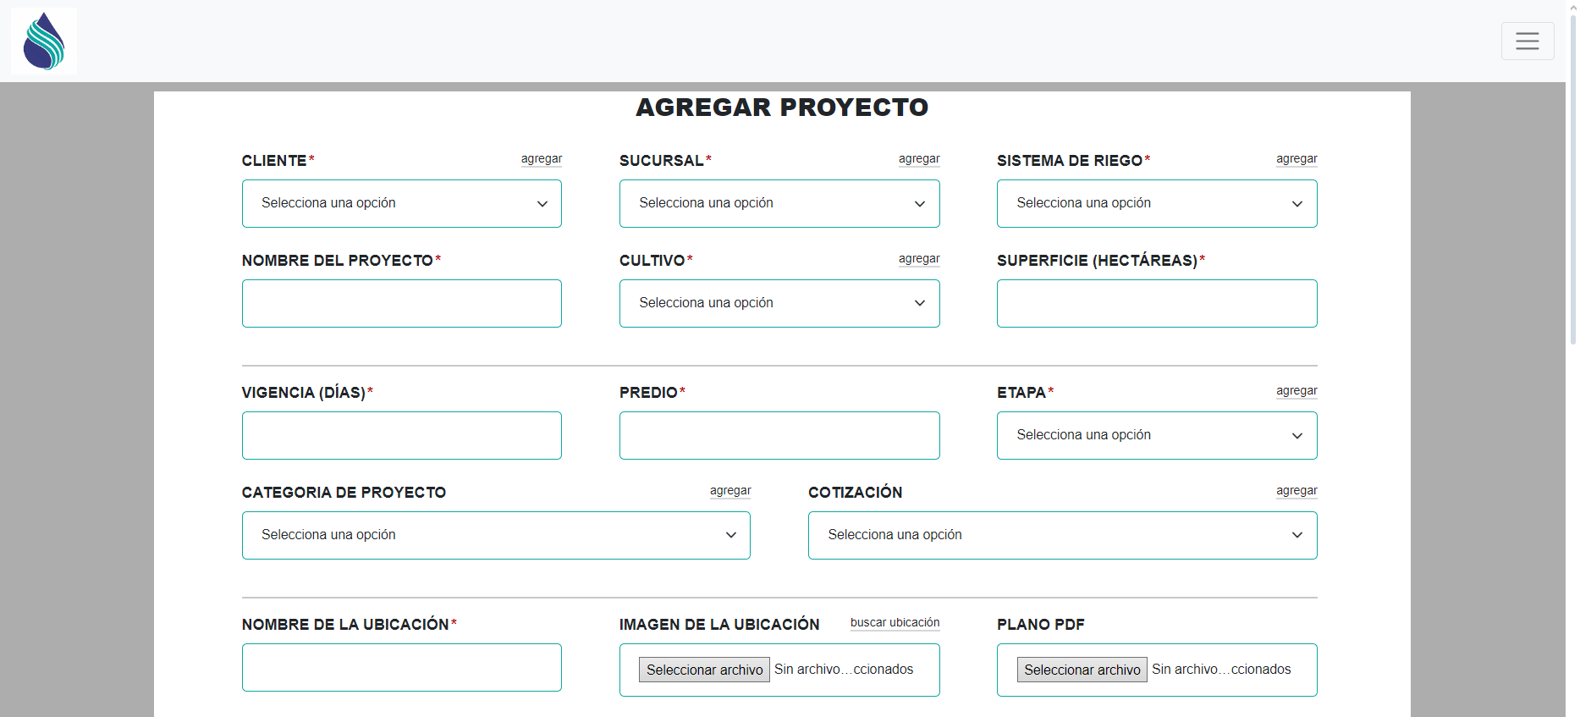
Task: Choose file for Imagen de la Ubicación
Action: (x=703, y=670)
